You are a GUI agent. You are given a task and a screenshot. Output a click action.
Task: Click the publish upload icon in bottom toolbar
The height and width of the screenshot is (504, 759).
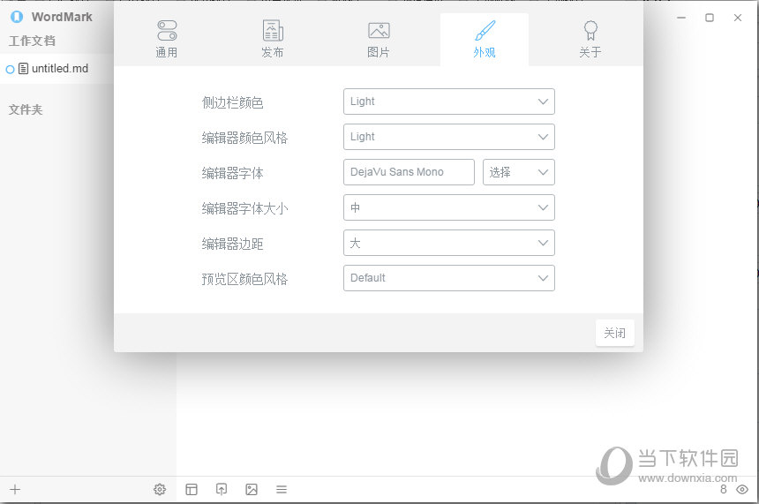(x=222, y=490)
